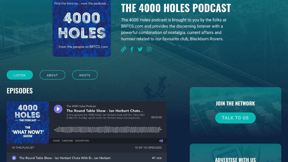
Task: Click Subscribe in the player
Action: pos(67,141)
